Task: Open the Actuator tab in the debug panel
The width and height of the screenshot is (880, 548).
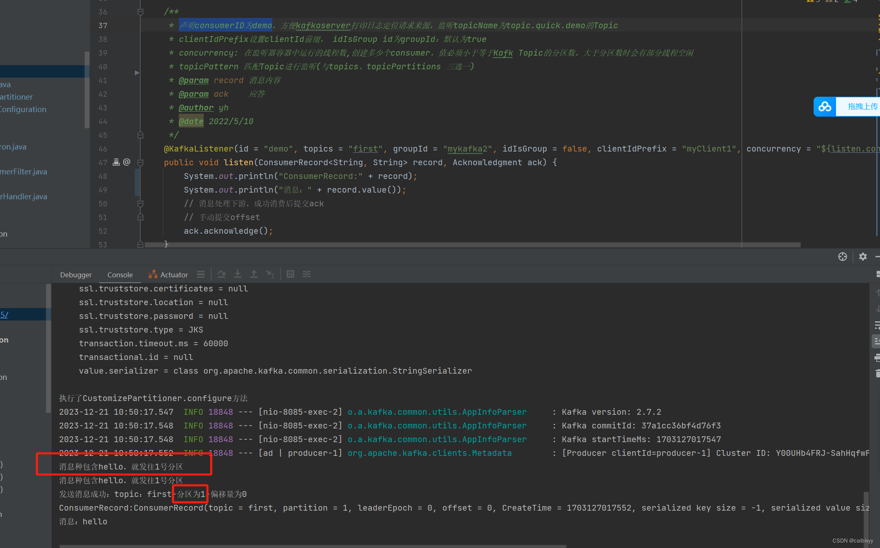Action: 168,274
